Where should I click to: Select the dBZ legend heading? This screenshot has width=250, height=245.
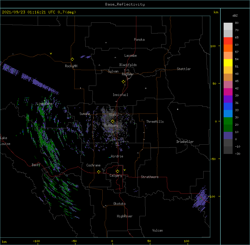pyautogui.click(x=235, y=16)
